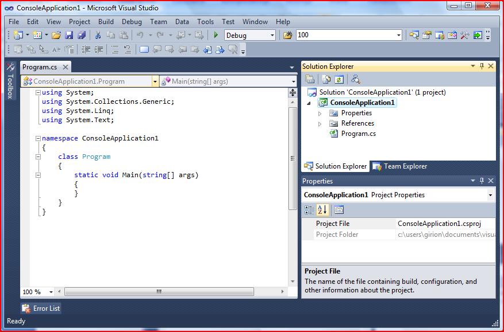504x332 pixels.
Task: Click the Open File folder icon
Action: click(56, 35)
